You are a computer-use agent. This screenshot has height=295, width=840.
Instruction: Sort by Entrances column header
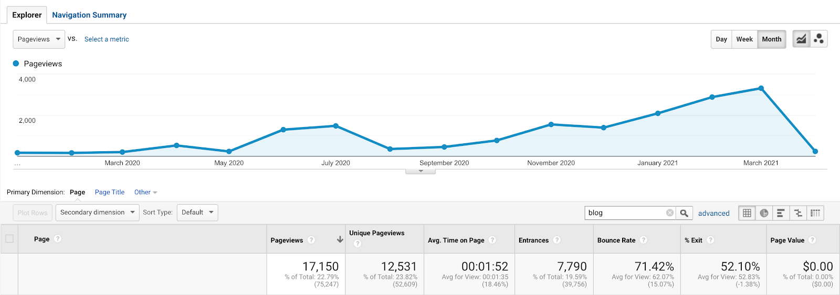tap(533, 240)
